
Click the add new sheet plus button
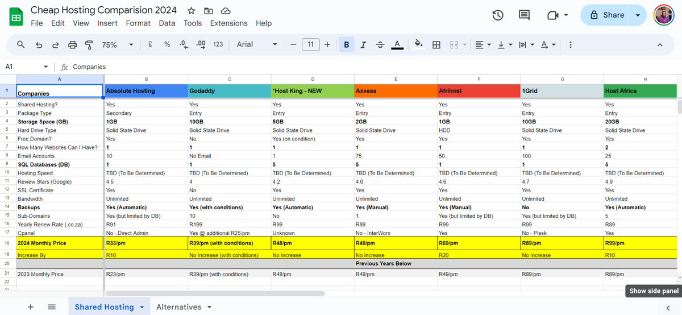[x=31, y=307]
